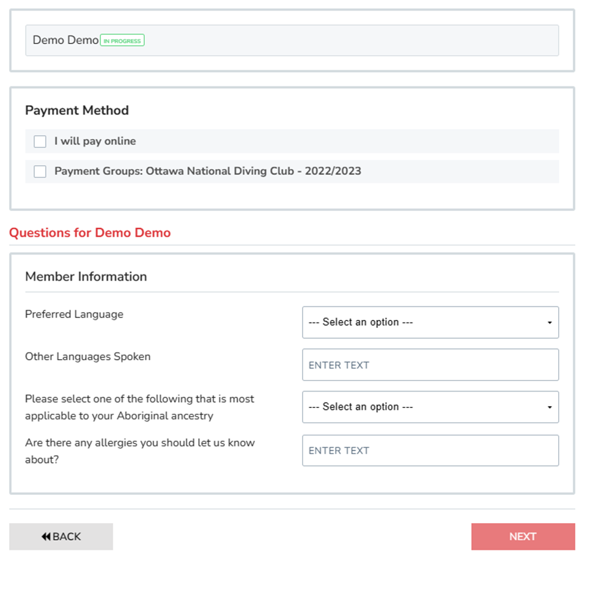This screenshot has width=596, height=594.
Task: Expand the Aboriginal ancestry select menu
Action: pos(430,407)
